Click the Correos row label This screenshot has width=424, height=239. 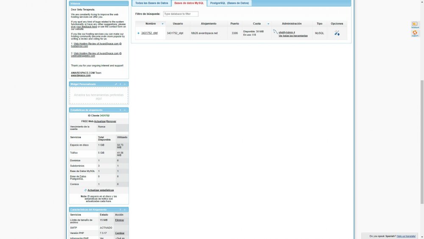click(x=74, y=184)
